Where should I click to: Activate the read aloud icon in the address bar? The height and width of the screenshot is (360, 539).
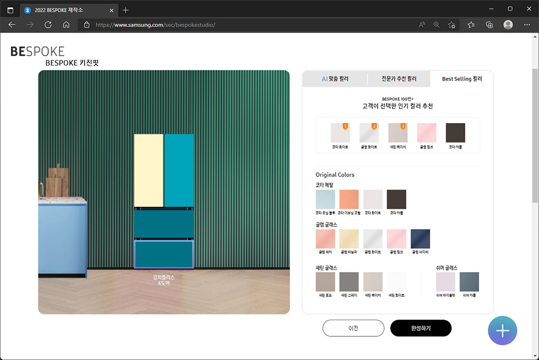(x=422, y=25)
